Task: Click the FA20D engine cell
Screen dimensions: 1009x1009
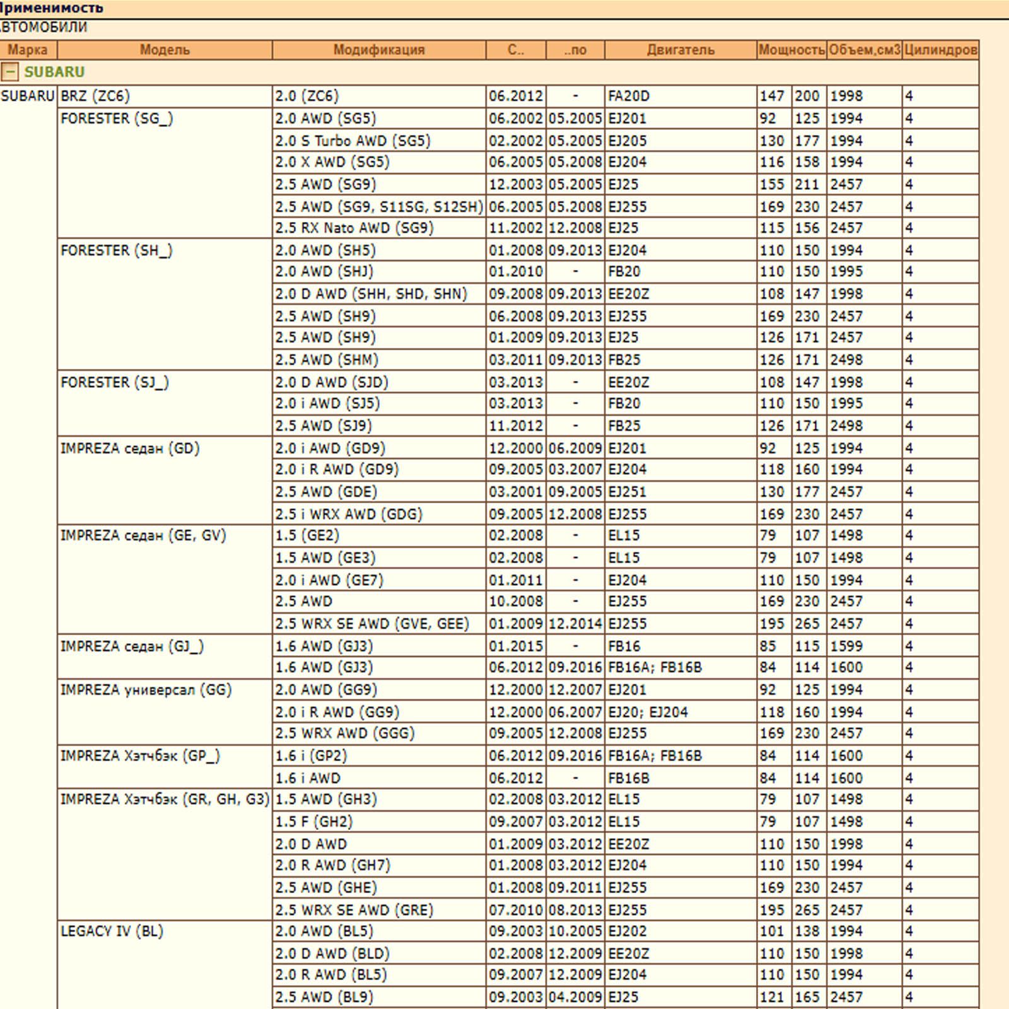Action: click(629, 96)
